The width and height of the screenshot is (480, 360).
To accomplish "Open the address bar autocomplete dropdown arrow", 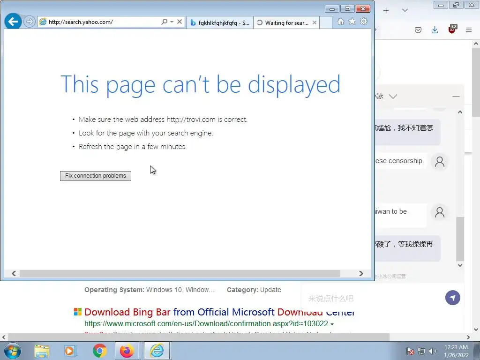I will click(x=172, y=22).
